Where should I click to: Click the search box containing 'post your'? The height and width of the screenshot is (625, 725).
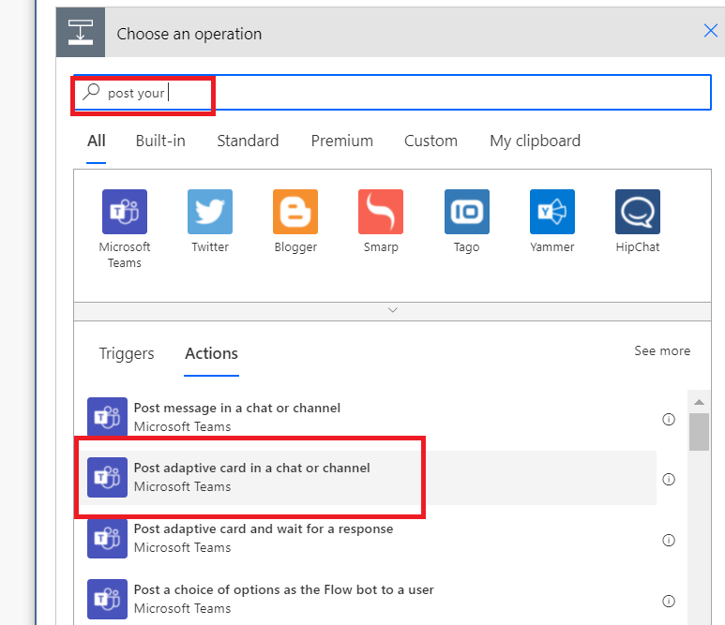pos(392,93)
